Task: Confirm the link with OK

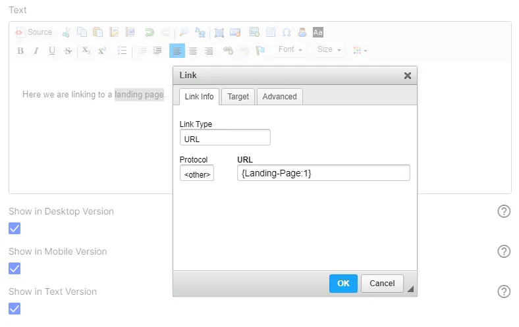Action: point(343,284)
